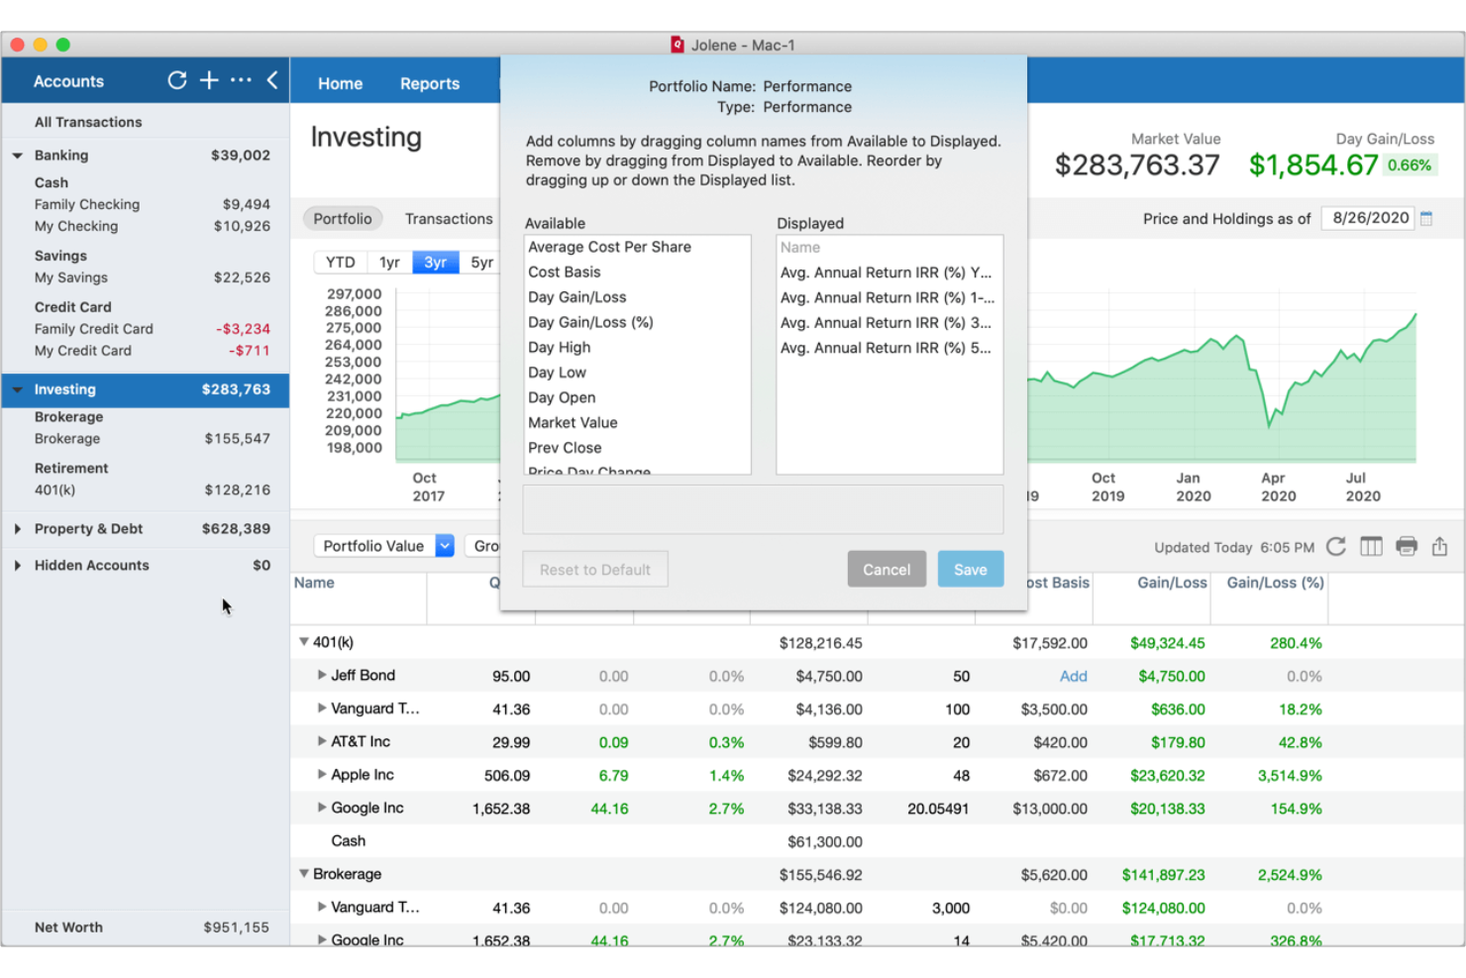The height and width of the screenshot is (978, 1466).
Task: Select the 1yr time range
Action: (x=387, y=262)
